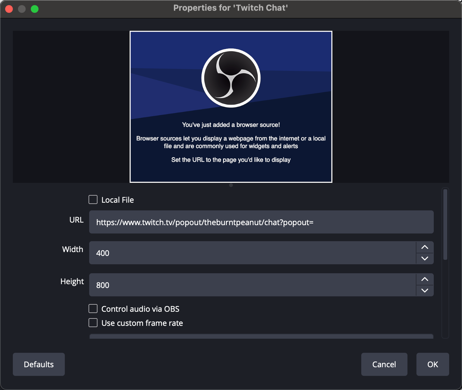Click the Cancel button
This screenshot has height=390, width=462.
point(384,364)
